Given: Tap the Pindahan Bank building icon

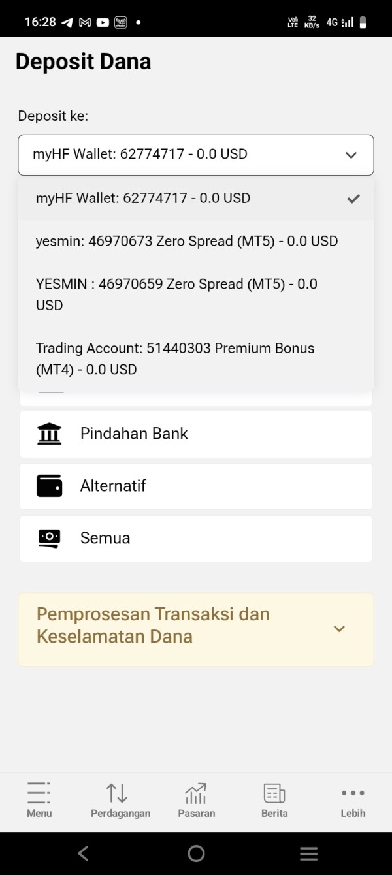Looking at the screenshot, I should 50,434.
